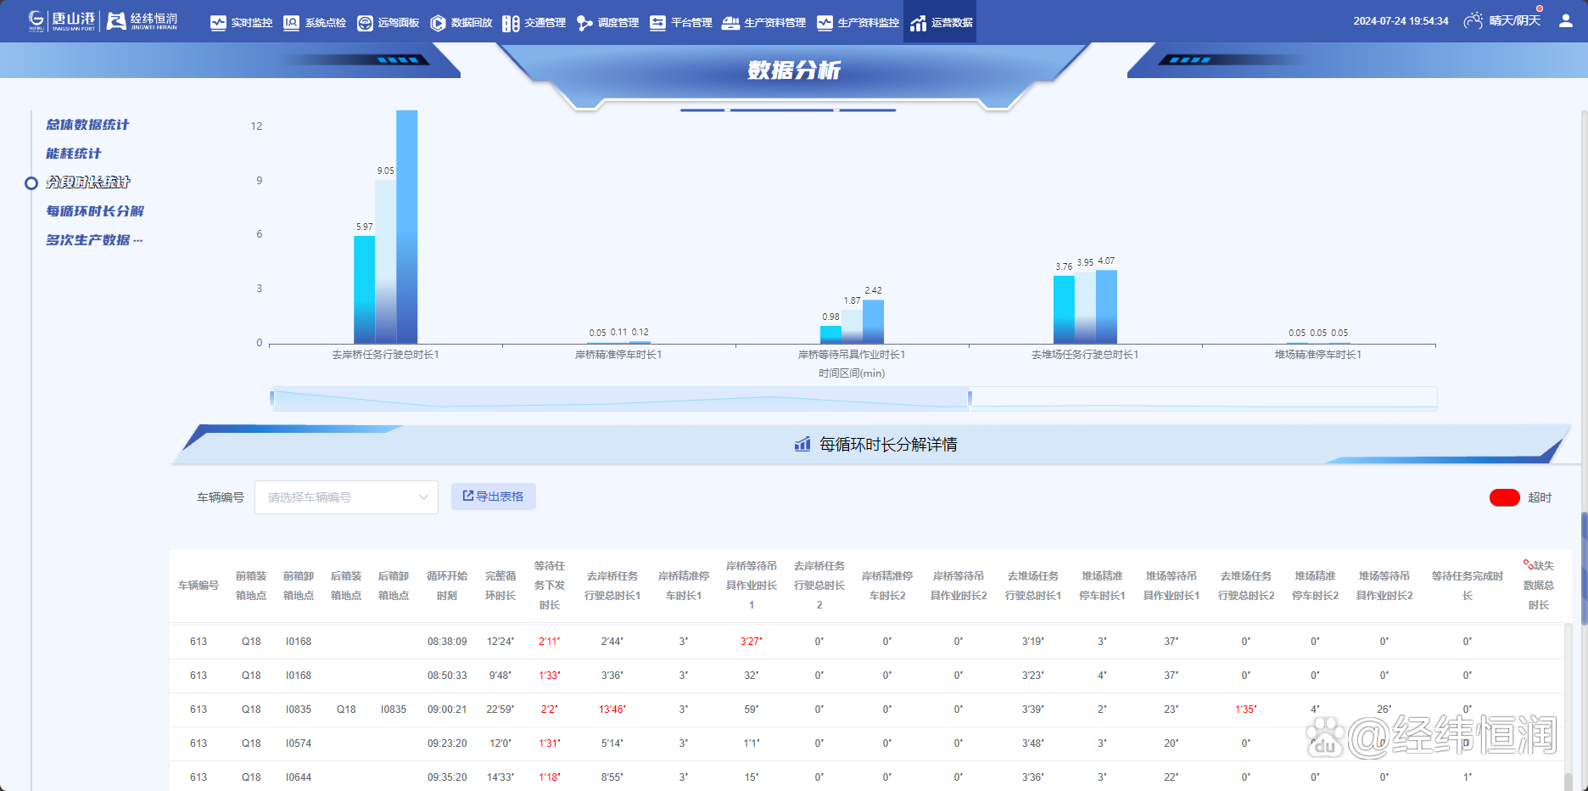
Task: Grab the chart zoom slider's left handle
Action: [271, 398]
